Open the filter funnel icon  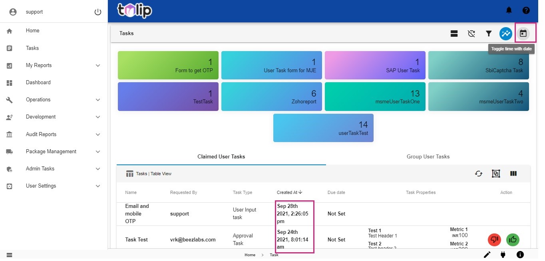pos(489,34)
